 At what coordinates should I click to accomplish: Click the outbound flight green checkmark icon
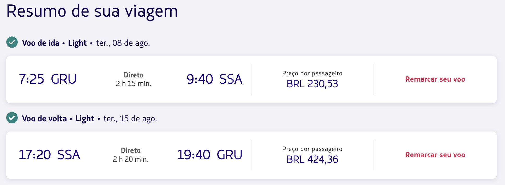pos(12,42)
